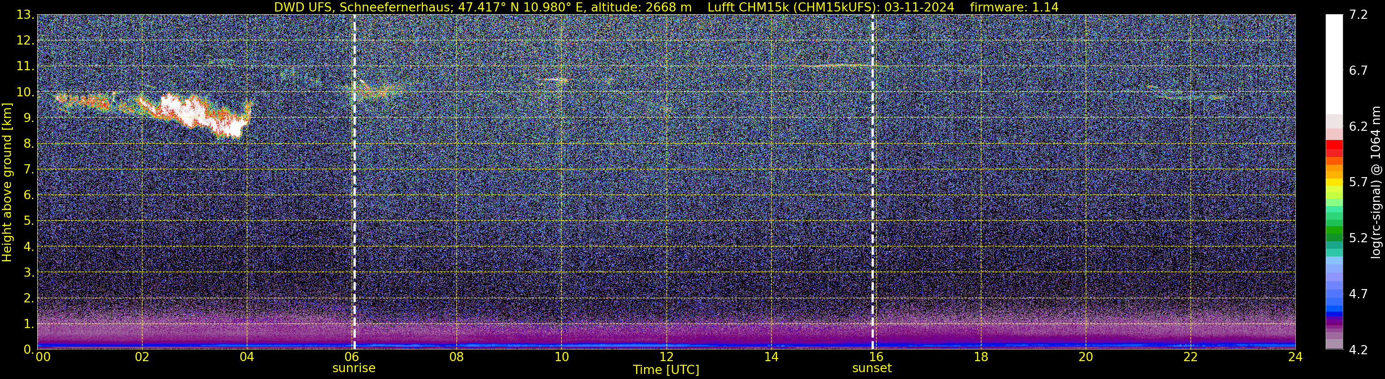Click the small cloud streak at 10 UTC
The height and width of the screenshot is (379, 1385).
pyautogui.click(x=554, y=79)
